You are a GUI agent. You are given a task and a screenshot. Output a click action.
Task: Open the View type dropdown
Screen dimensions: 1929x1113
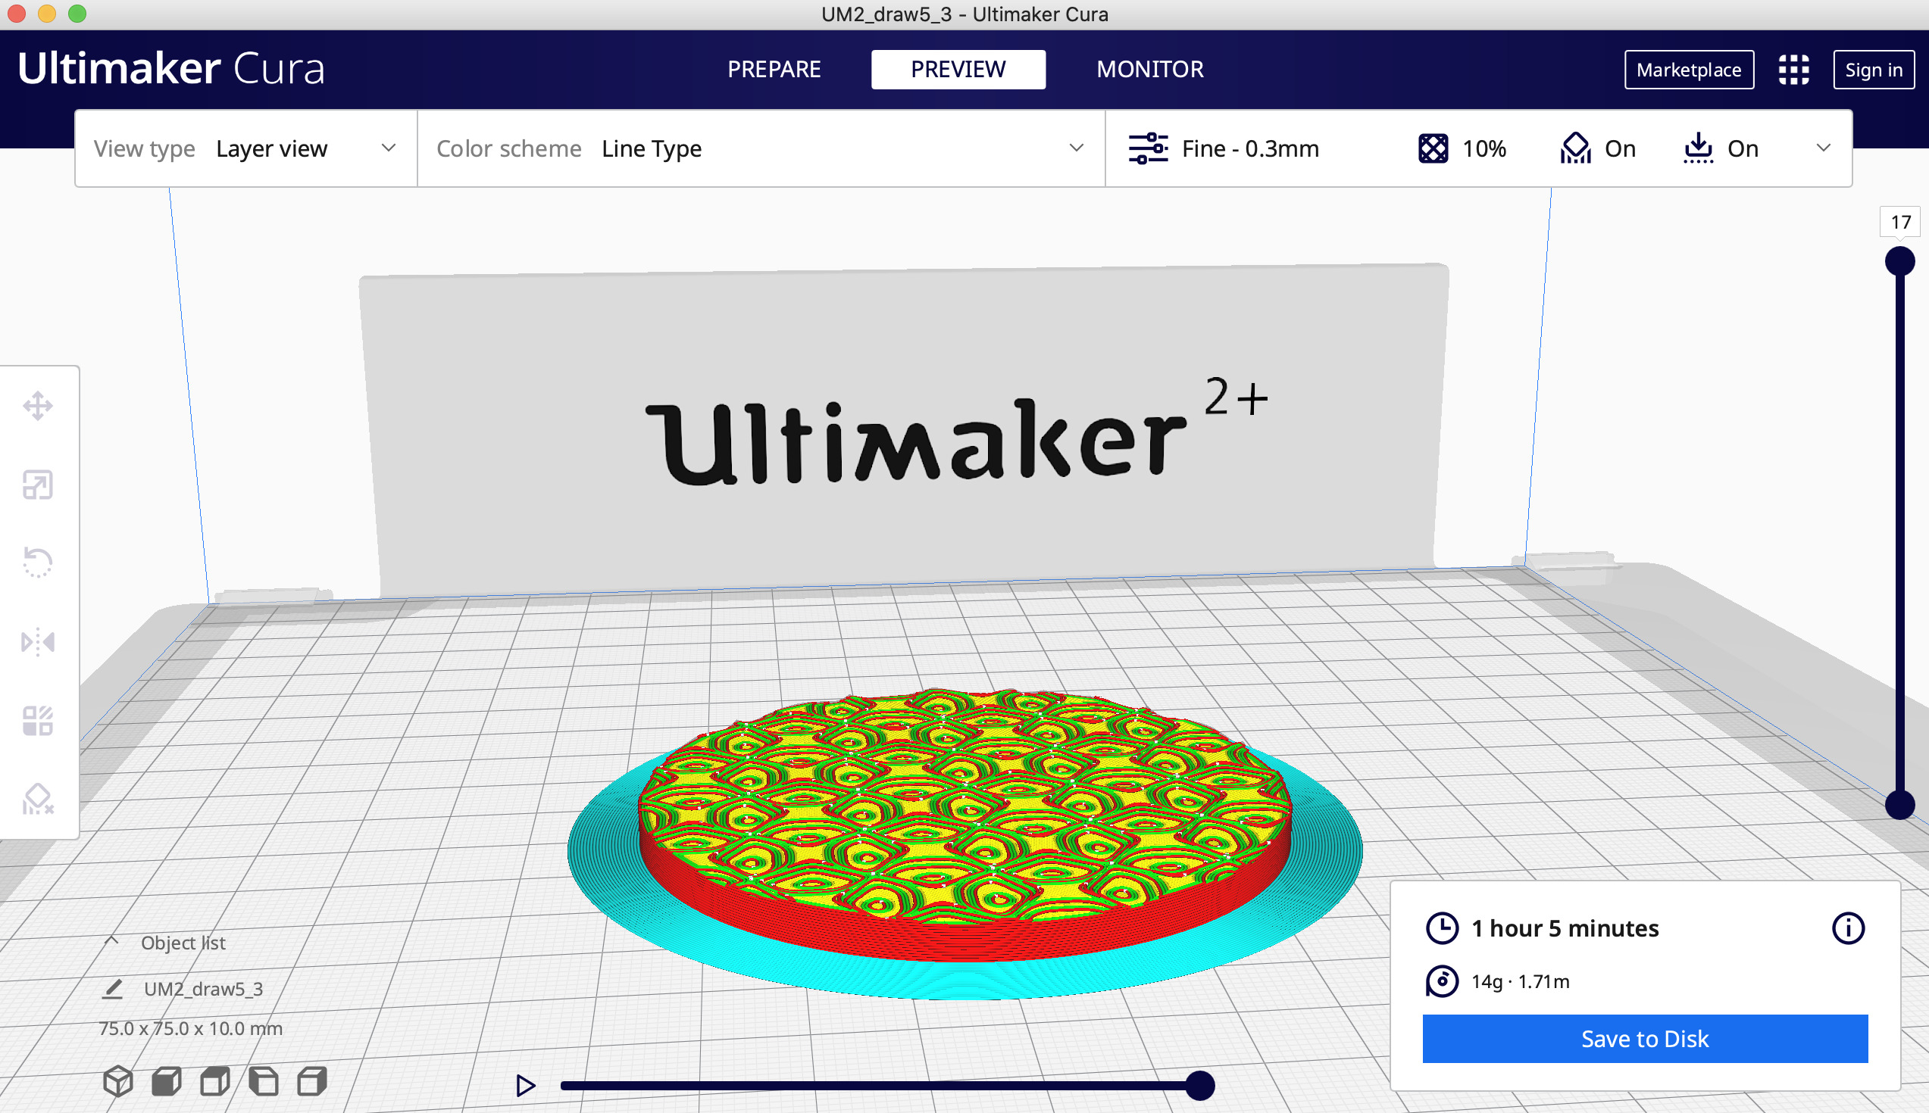(x=246, y=148)
